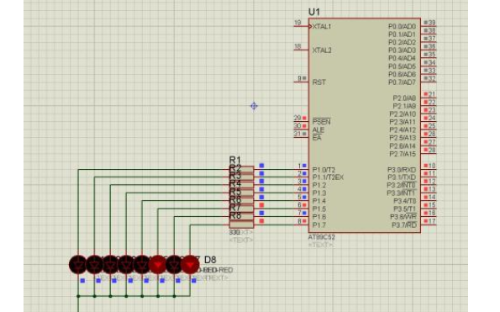Select the P1.7 pin label
Image resolution: width=500 pixels, height=312 pixels.
(x=319, y=225)
